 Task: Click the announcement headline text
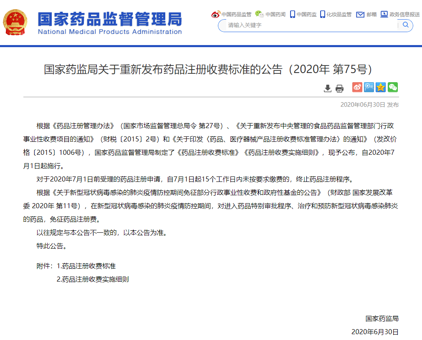[x=208, y=69]
